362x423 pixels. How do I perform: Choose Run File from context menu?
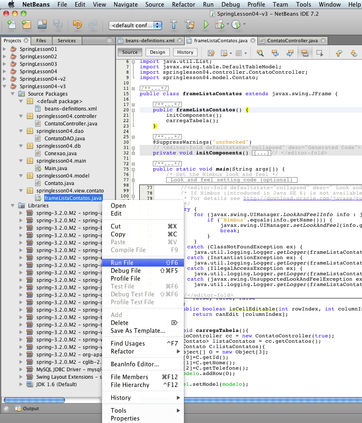[x=122, y=263]
